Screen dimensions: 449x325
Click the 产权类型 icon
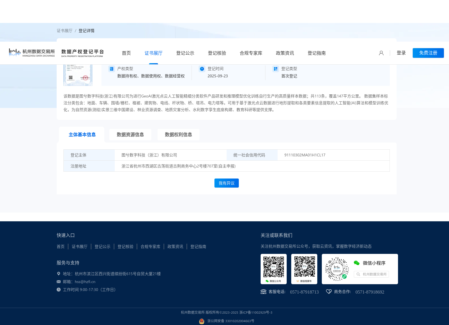click(x=112, y=69)
